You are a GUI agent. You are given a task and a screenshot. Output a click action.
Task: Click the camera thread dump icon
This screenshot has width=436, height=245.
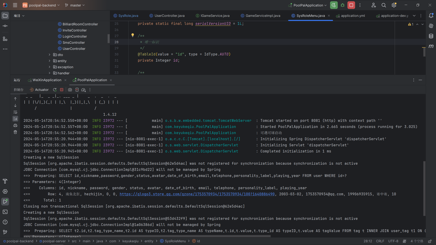click(x=70, y=90)
